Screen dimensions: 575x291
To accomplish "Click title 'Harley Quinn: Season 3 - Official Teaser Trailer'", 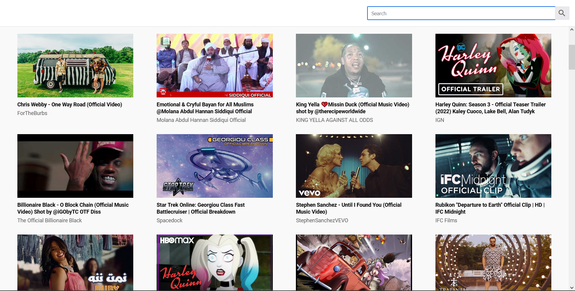I will click(491, 108).
